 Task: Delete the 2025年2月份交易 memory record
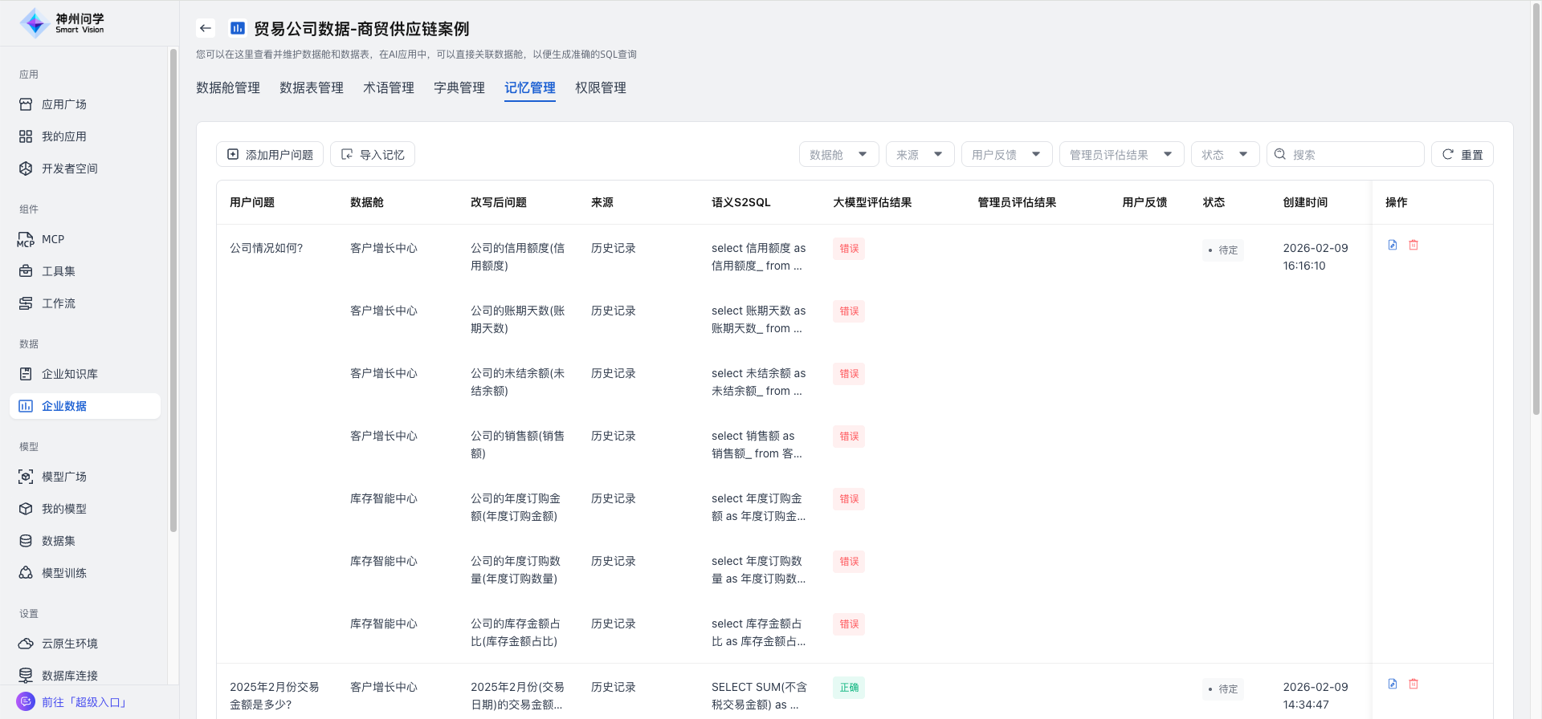(x=1413, y=684)
